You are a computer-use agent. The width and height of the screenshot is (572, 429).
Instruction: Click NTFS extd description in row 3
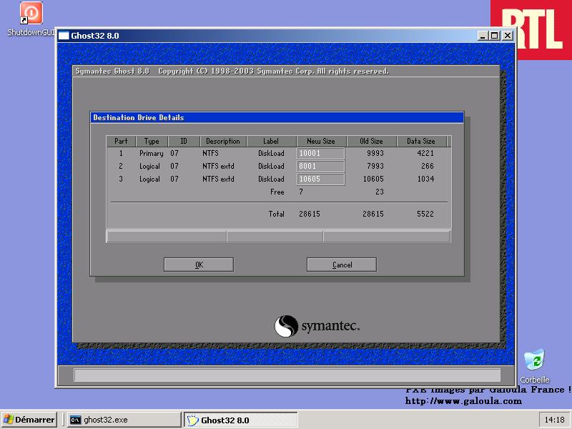tap(218, 179)
